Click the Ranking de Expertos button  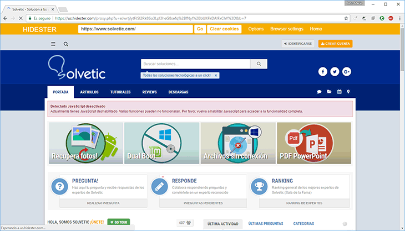click(x=304, y=203)
